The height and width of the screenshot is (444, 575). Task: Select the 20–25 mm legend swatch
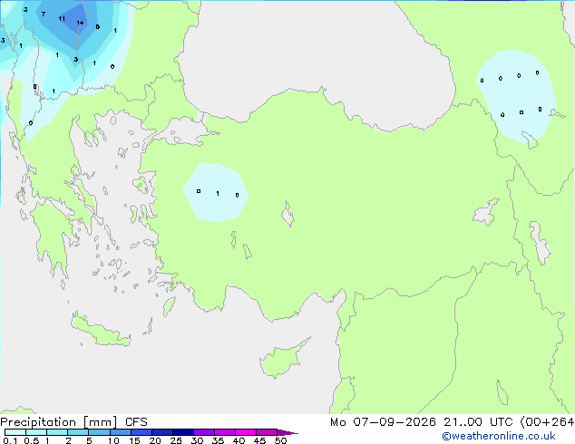pos(162,432)
